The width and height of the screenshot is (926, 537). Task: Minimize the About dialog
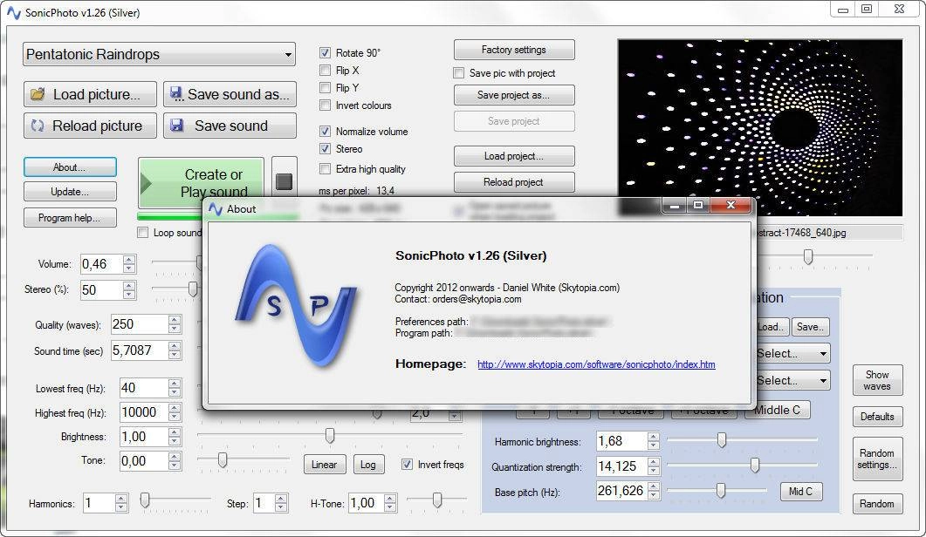tap(675, 206)
